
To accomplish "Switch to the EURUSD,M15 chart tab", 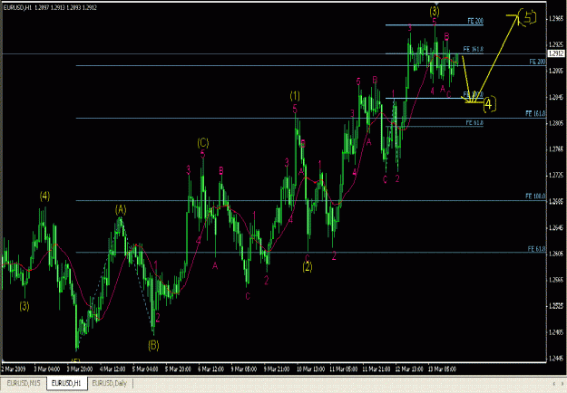I will coord(24,383).
